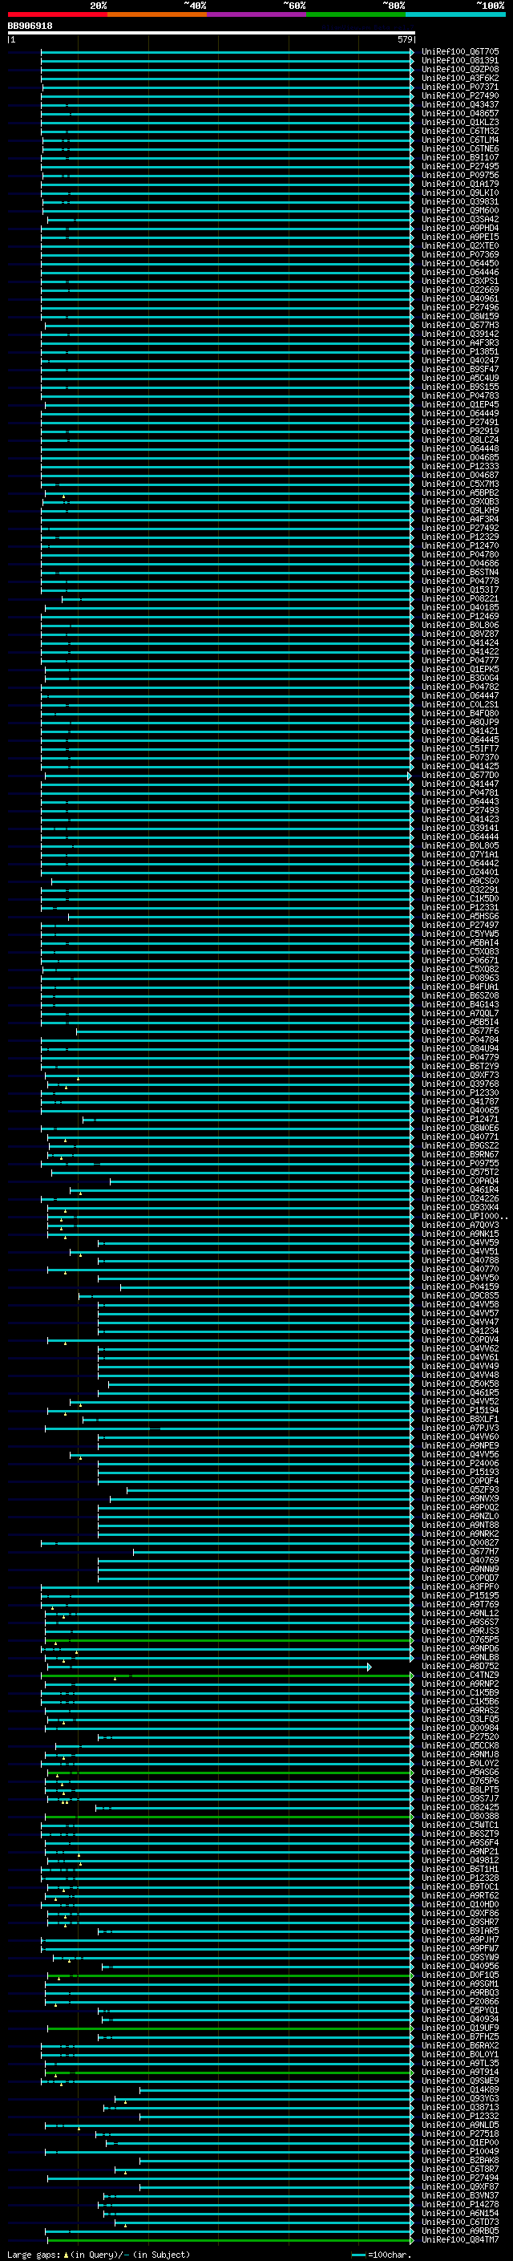This screenshot has width=513, height=2261.
Task: Select label UniRef100_B9I107
Action: (460, 158)
